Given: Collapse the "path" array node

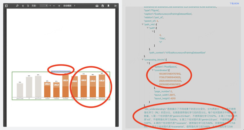Looking at the screenshot, I should pos(148,28).
